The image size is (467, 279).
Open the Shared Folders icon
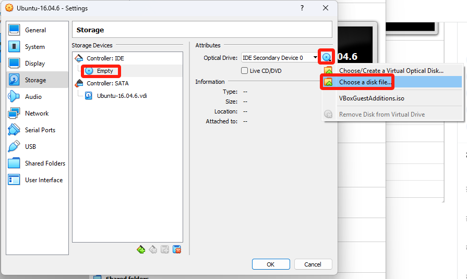click(14, 163)
